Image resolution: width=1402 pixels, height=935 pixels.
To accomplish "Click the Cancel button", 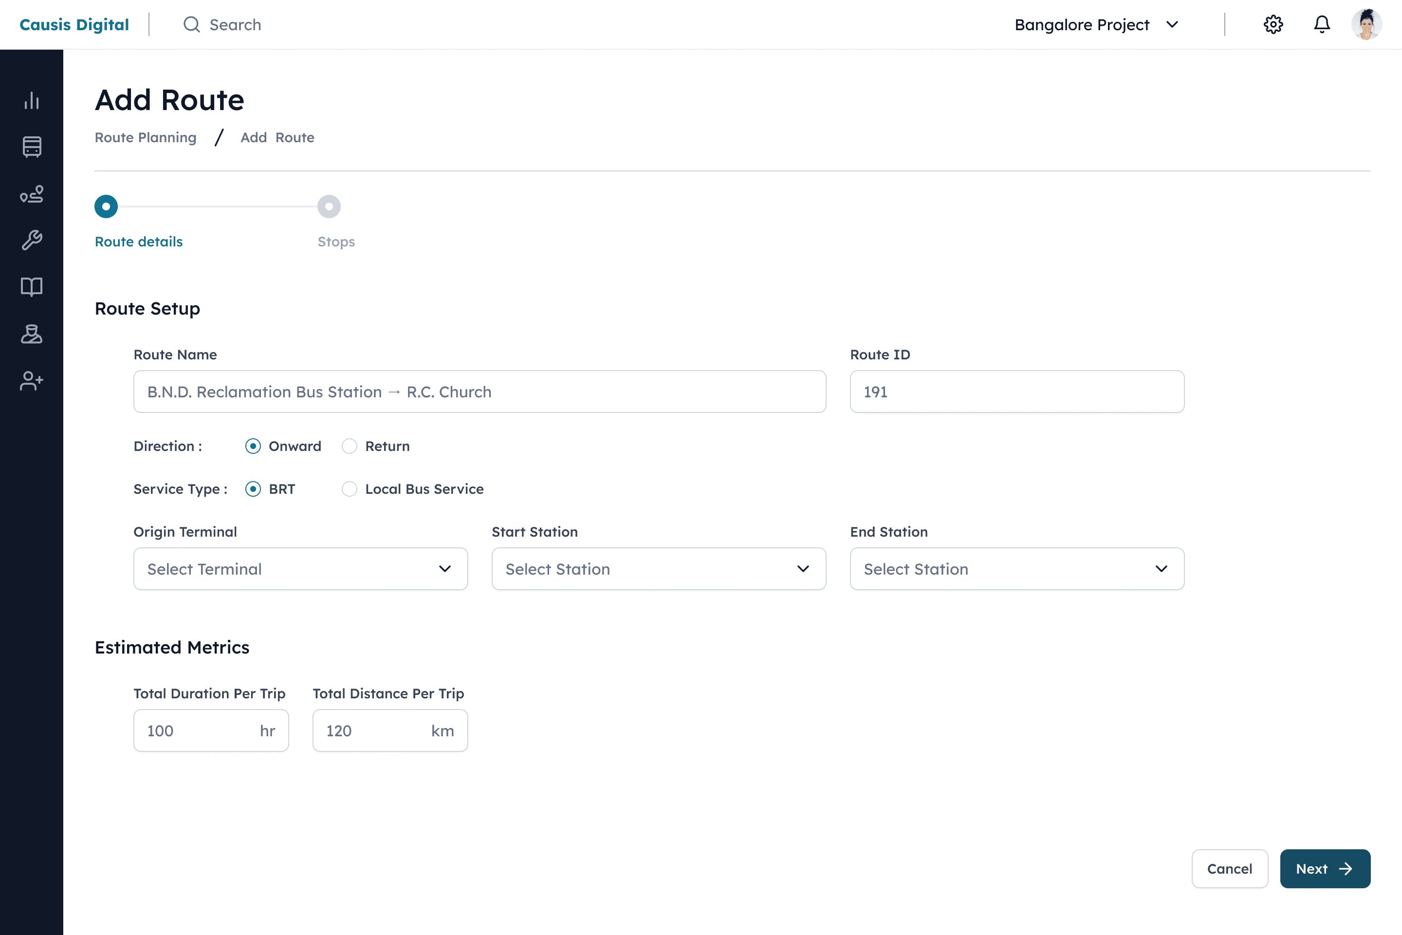I will tap(1229, 868).
